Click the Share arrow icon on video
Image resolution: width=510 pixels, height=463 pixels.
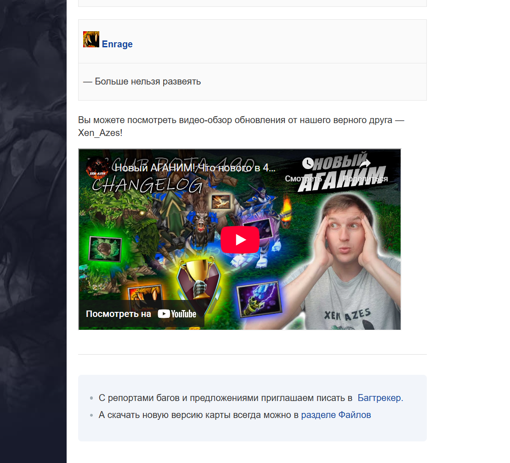[x=365, y=164]
